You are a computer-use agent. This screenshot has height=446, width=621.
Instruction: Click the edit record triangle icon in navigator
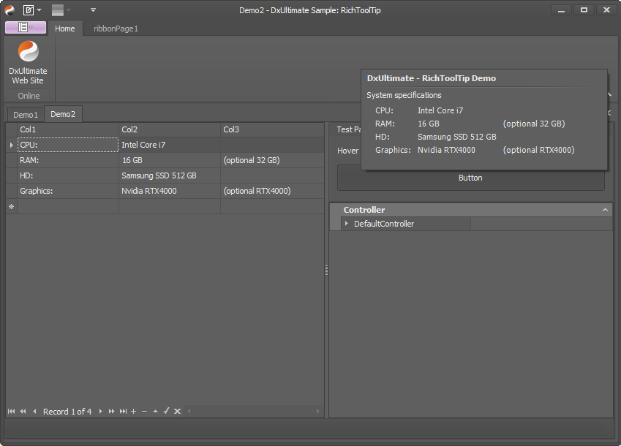coord(155,411)
